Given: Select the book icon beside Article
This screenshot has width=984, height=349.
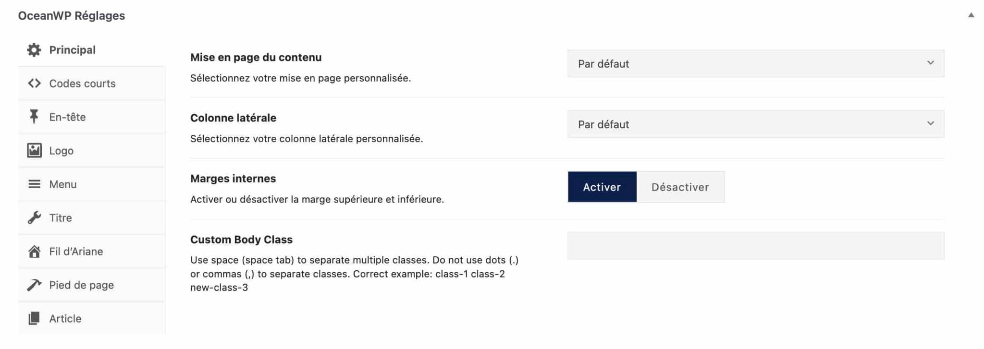Looking at the screenshot, I should point(33,318).
